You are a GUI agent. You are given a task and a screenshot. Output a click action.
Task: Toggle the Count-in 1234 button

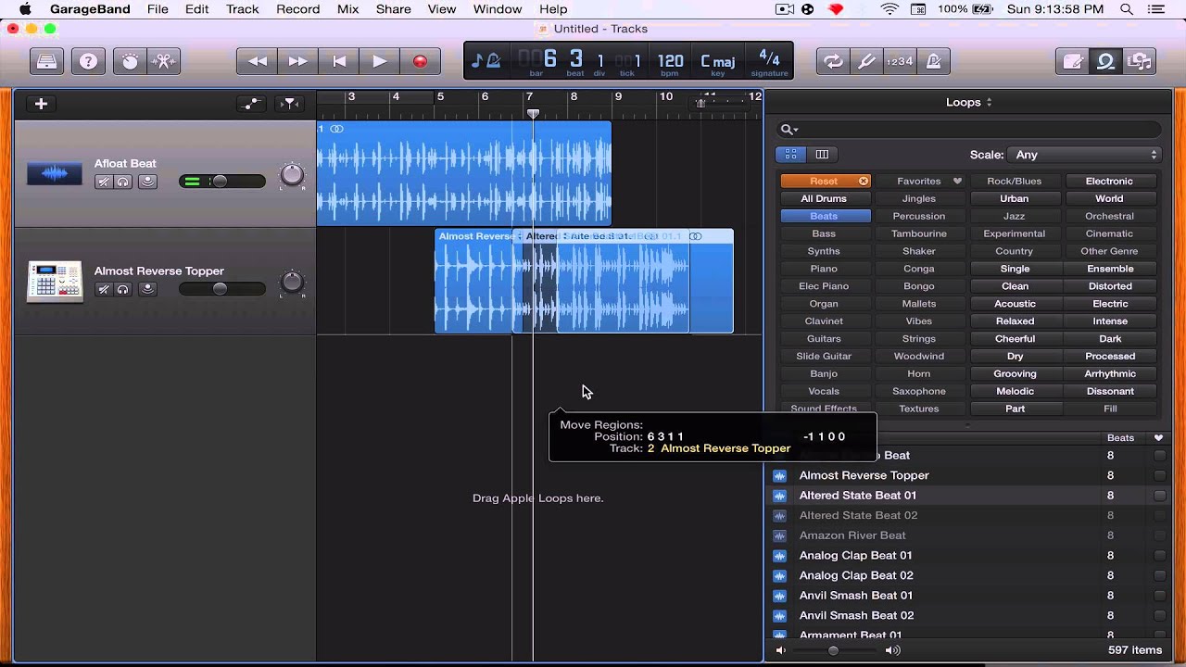[x=900, y=61]
